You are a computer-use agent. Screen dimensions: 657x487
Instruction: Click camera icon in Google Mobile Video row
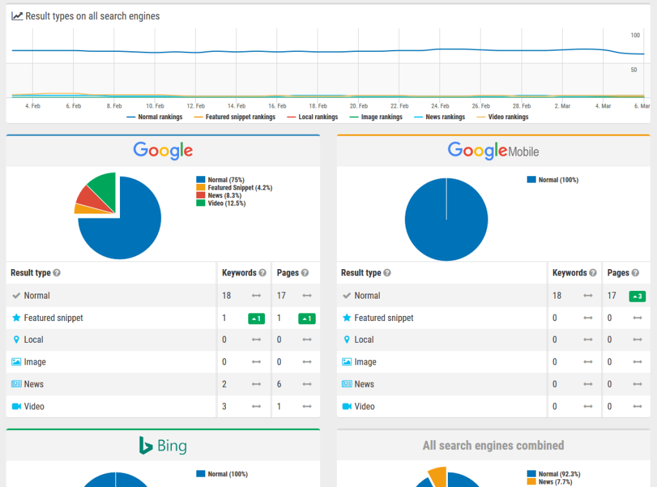point(347,406)
